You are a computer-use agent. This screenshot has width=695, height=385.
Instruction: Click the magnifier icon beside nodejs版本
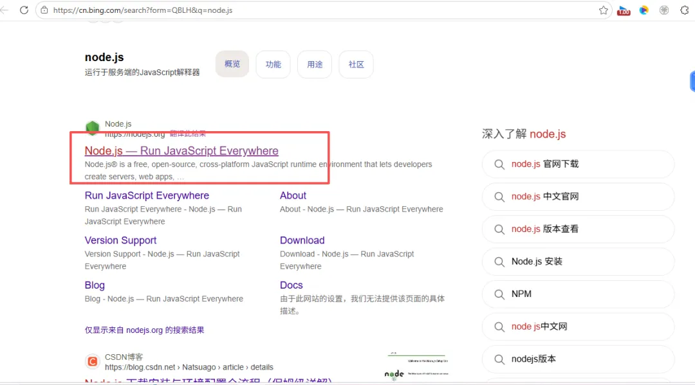[499, 359]
